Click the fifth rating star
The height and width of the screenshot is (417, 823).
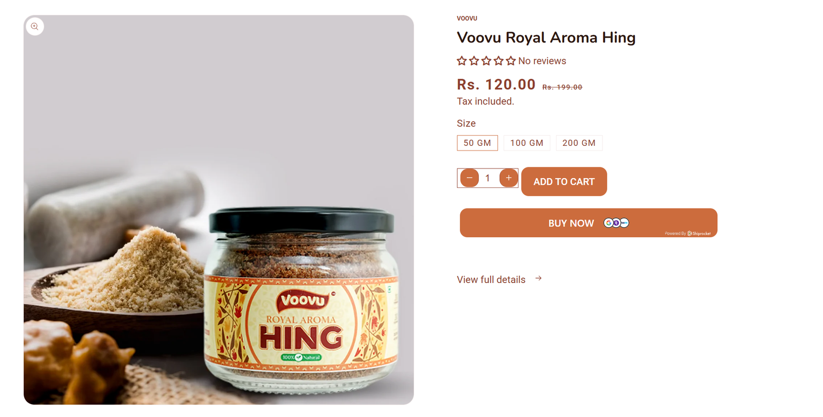(511, 61)
